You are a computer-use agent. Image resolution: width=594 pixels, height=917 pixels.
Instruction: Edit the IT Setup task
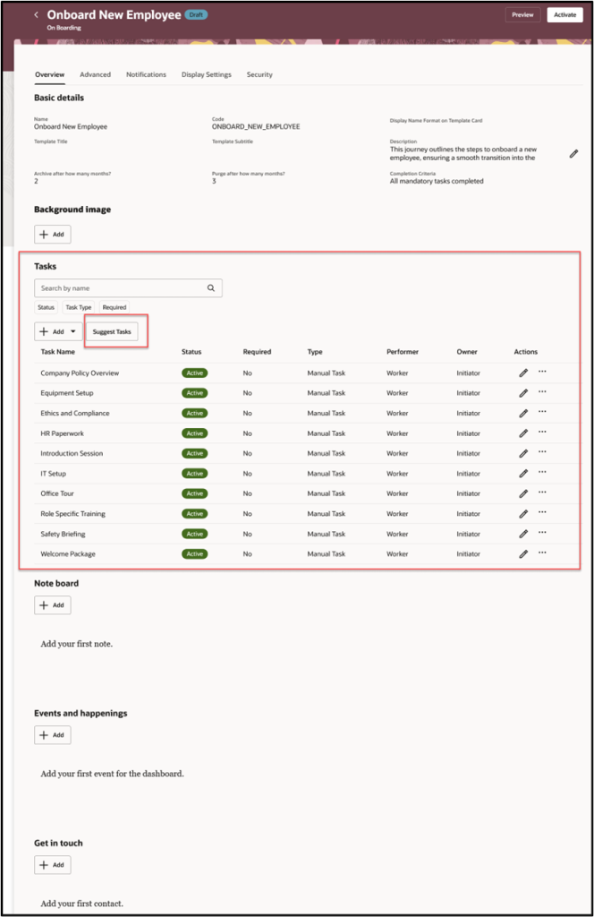coord(523,474)
